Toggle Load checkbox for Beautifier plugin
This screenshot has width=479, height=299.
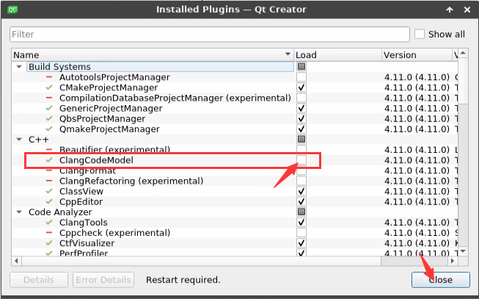point(301,150)
